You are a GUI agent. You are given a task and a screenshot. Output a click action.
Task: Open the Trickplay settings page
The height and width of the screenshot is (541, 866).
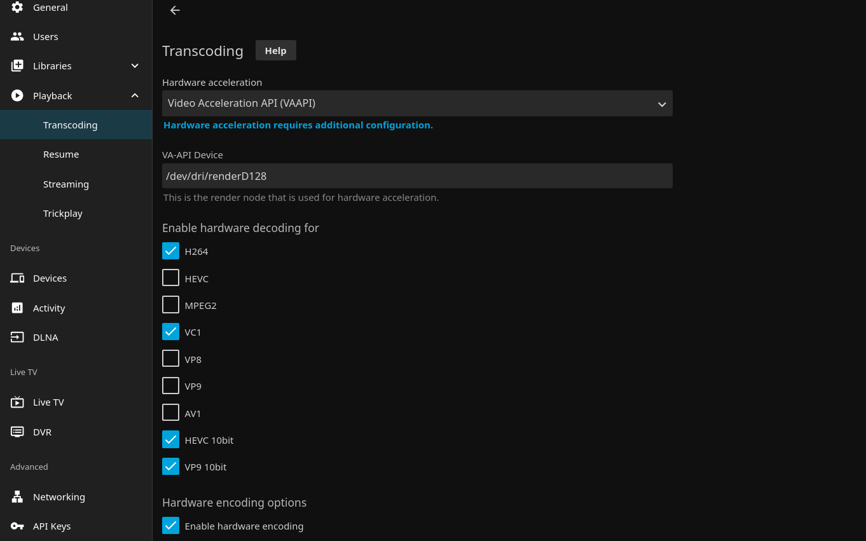[x=63, y=214]
